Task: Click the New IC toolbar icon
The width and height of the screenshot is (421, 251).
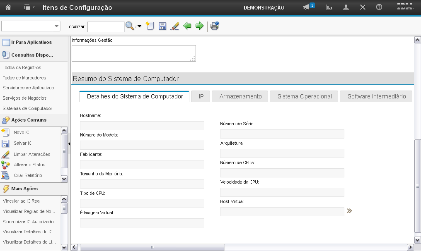Action: tap(150, 26)
